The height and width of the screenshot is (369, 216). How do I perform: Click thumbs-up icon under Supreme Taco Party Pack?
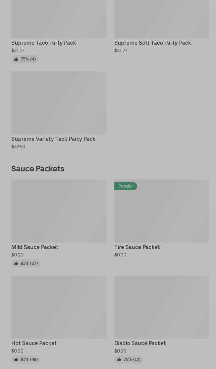pos(16,59)
